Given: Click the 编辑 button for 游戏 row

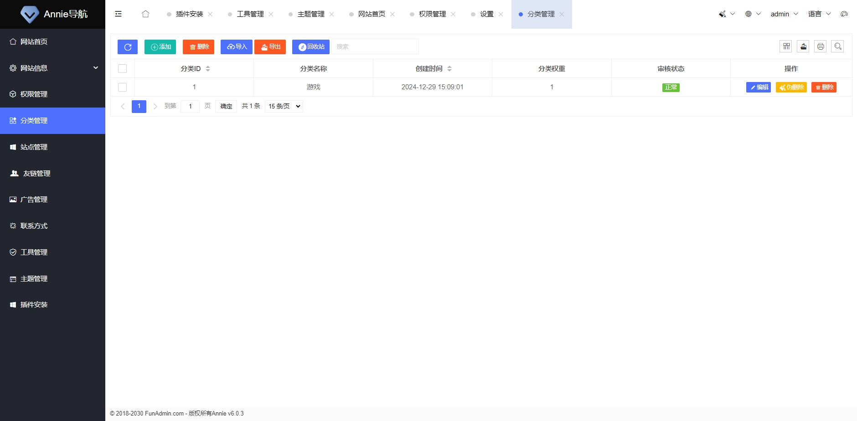Looking at the screenshot, I should pos(758,87).
